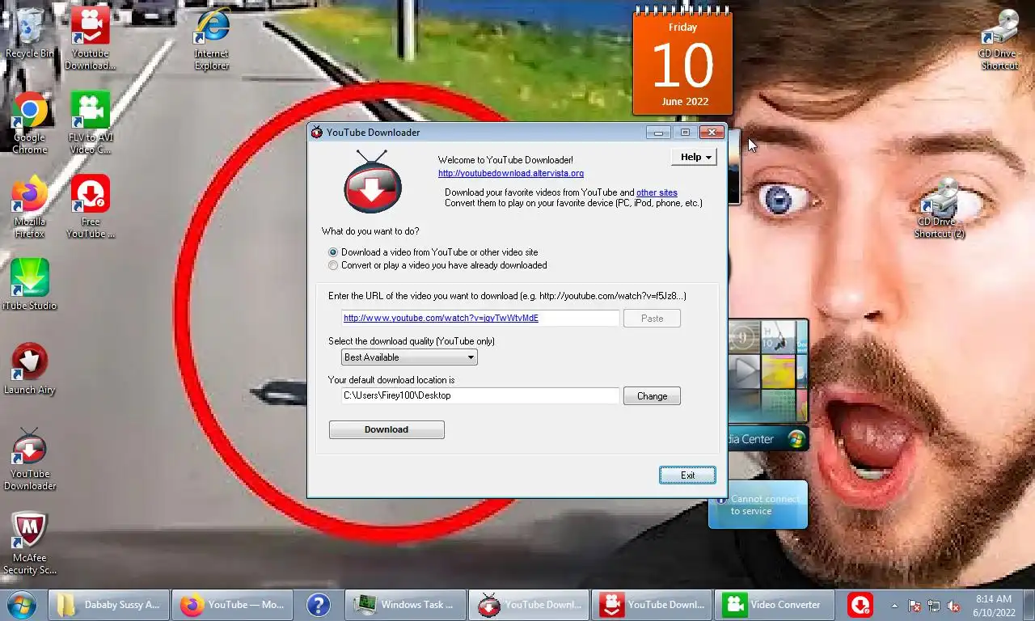Click the network status tray icon
The width and height of the screenshot is (1035, 621).
click(x=934, y=606)
